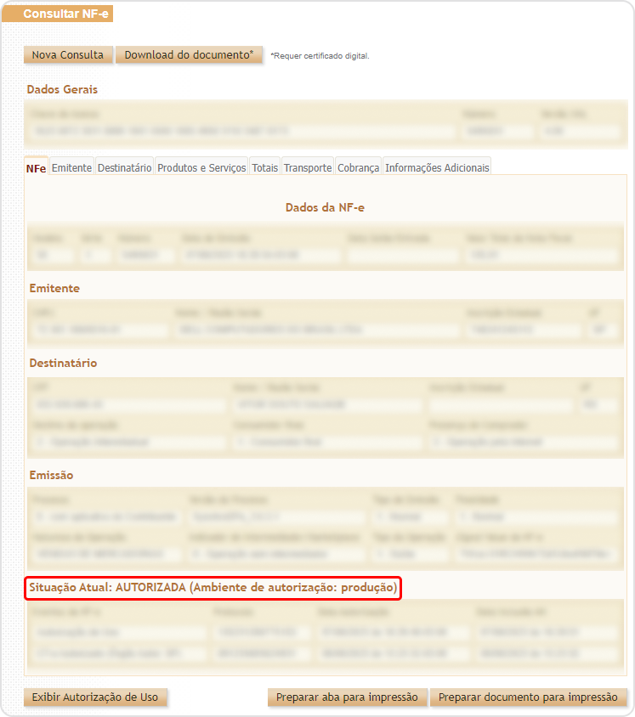The image size is (635, 717).
Task: Open Produtos e Serviços tab
Action: click(201, 167)
